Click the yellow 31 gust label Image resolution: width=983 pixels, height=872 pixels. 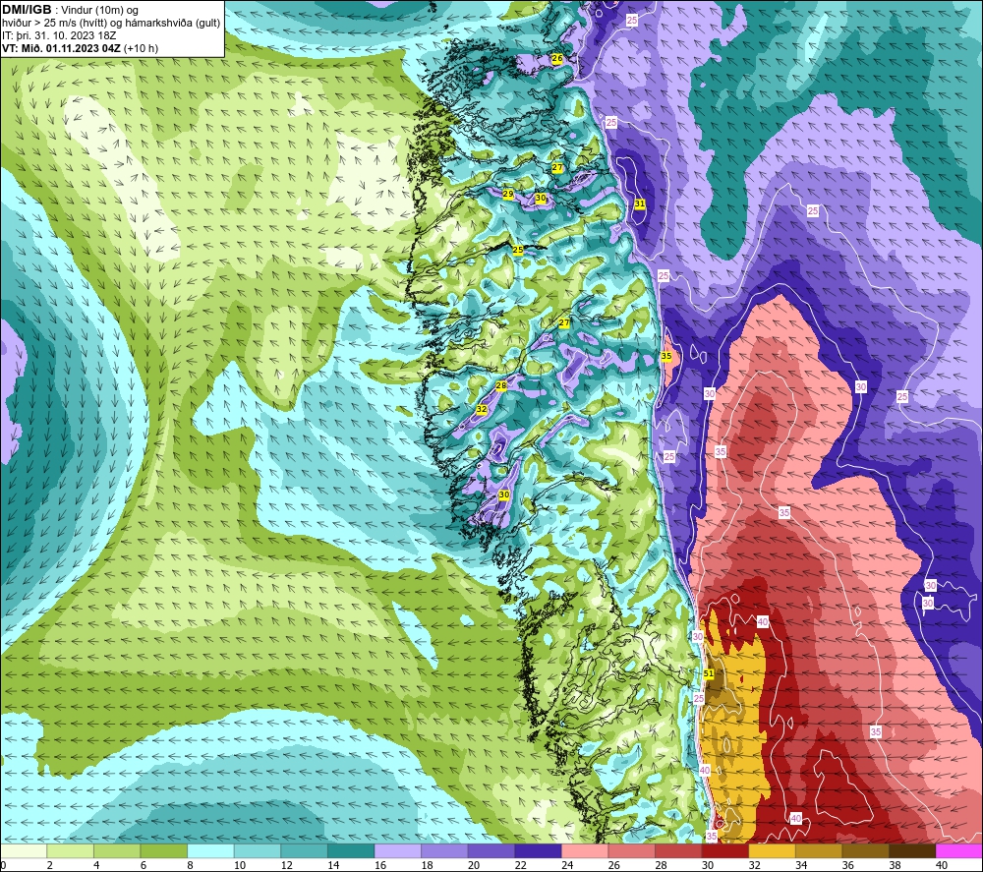point(640,203)
